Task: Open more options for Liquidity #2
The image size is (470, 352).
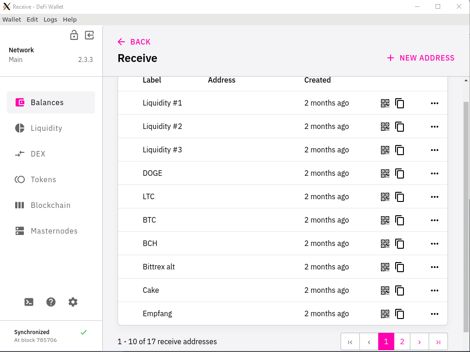Action: pyautogui.click(x=434, y=127)
